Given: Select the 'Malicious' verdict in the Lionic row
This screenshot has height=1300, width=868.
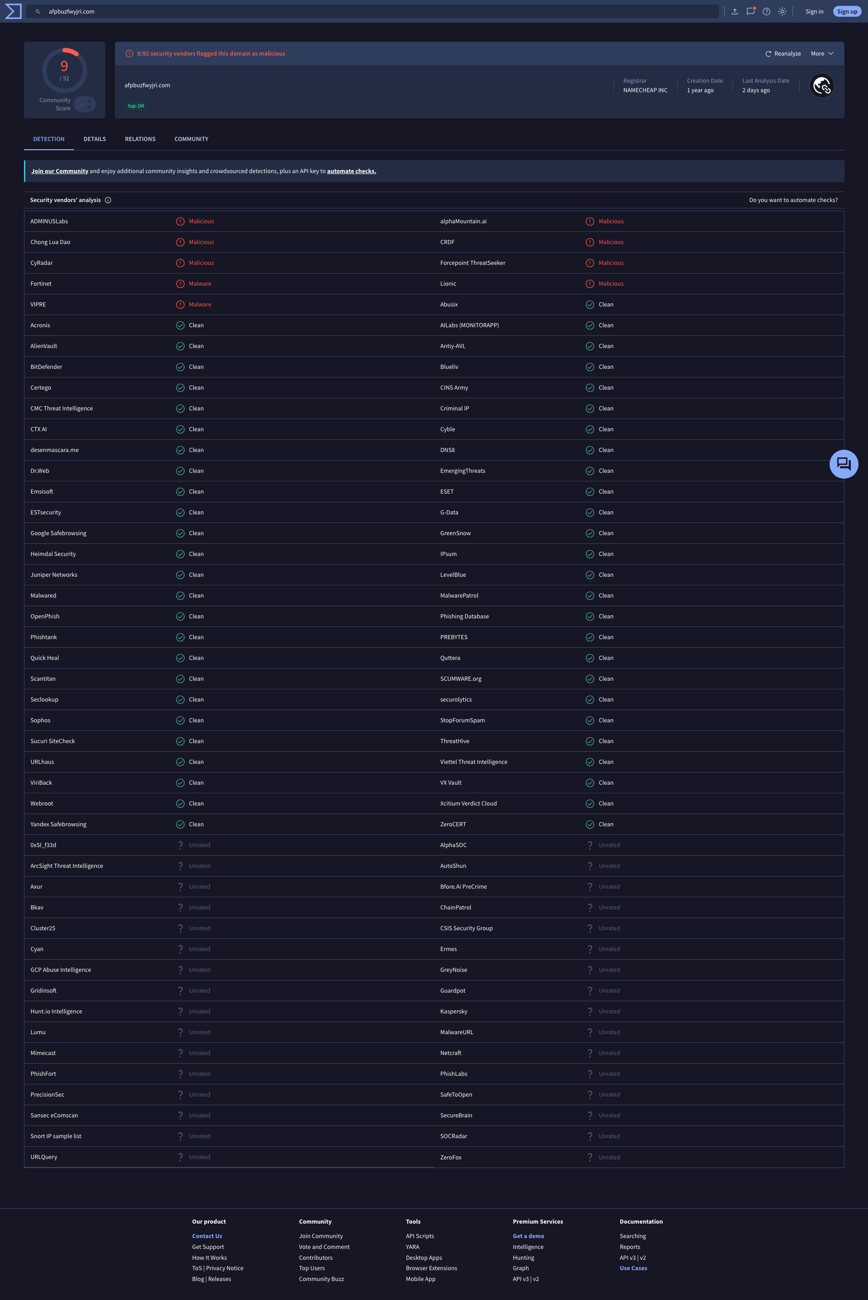Looking at the screenshot, I should [x=611, y=284].
